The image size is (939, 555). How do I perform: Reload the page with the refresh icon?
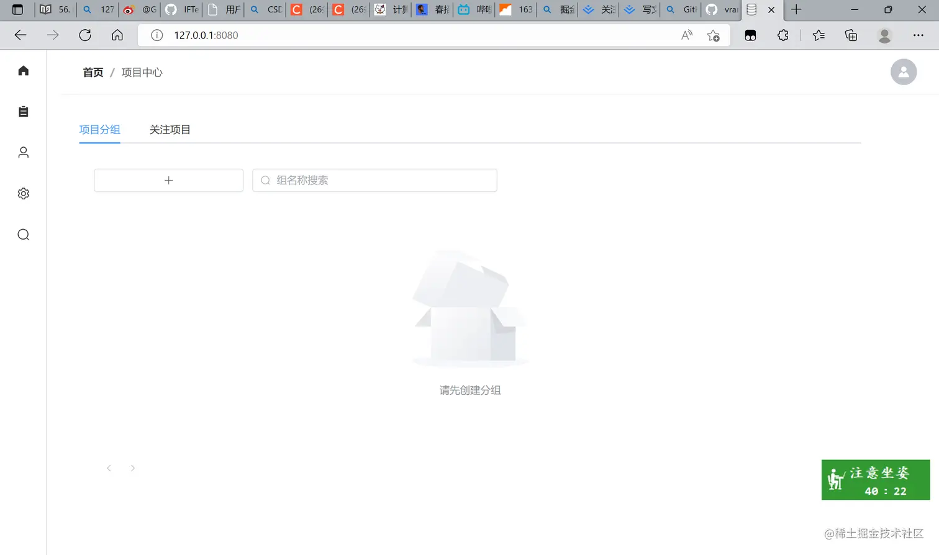pyautogui.click(x=85, y=35)
